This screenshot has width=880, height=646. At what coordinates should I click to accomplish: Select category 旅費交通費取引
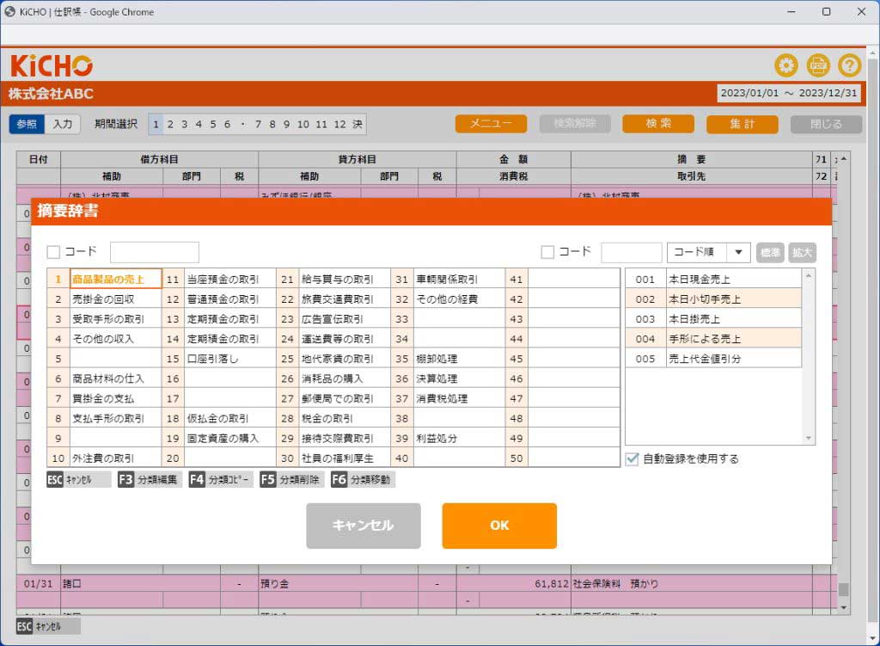pos(345,298)
